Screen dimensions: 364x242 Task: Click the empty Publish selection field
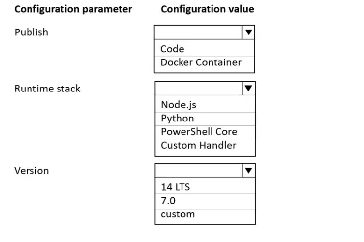198,32
